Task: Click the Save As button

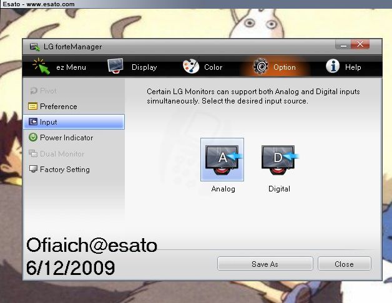Action: [265, 264]
